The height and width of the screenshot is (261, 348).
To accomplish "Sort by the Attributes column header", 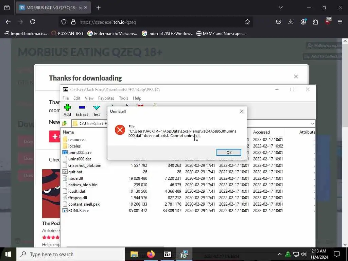I will (307, 132).
